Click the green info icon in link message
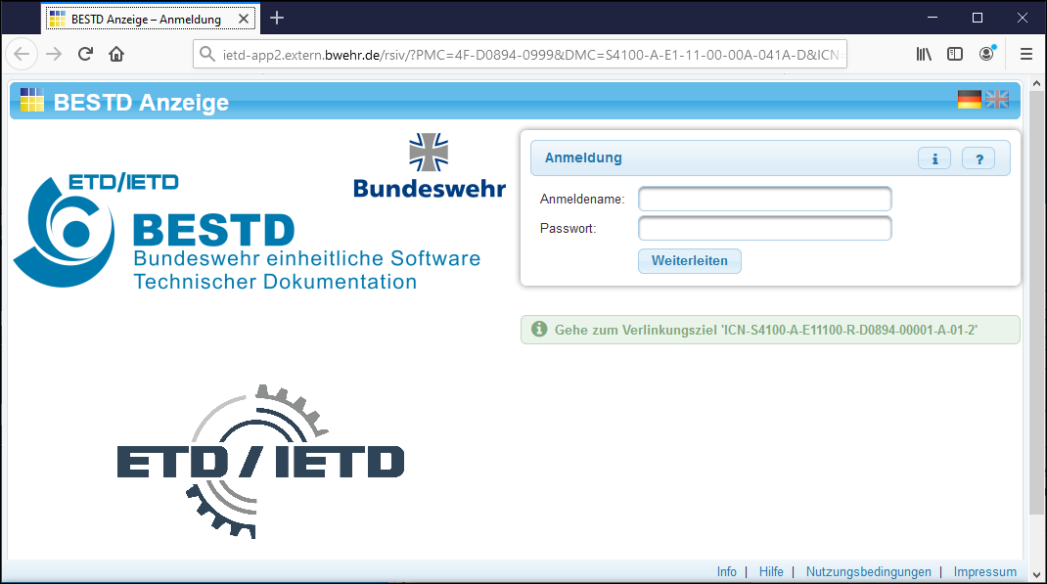The image size is (1047, 584). tap(539, 329)
